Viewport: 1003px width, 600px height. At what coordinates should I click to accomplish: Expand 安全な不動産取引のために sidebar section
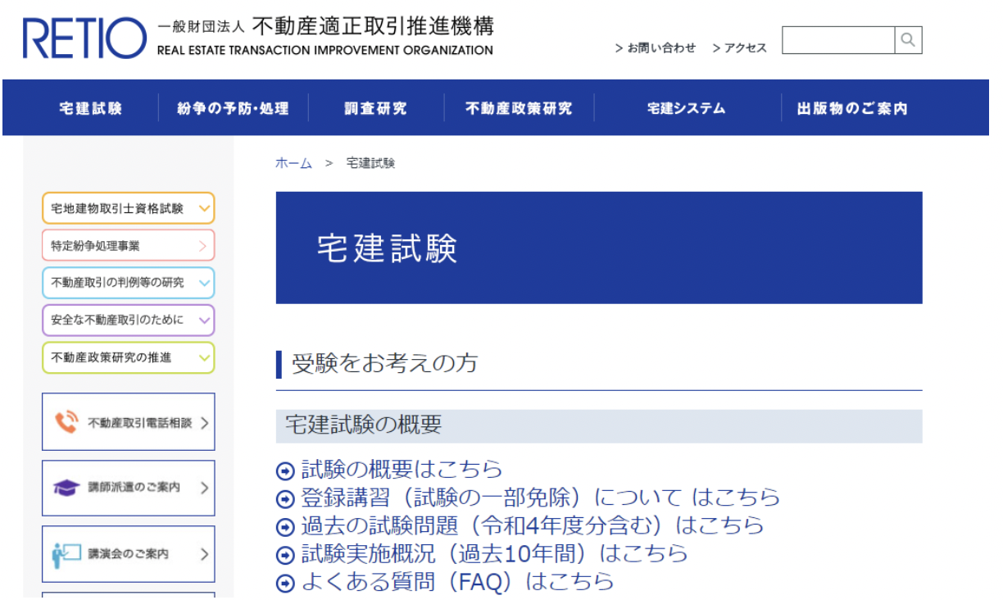204,320
